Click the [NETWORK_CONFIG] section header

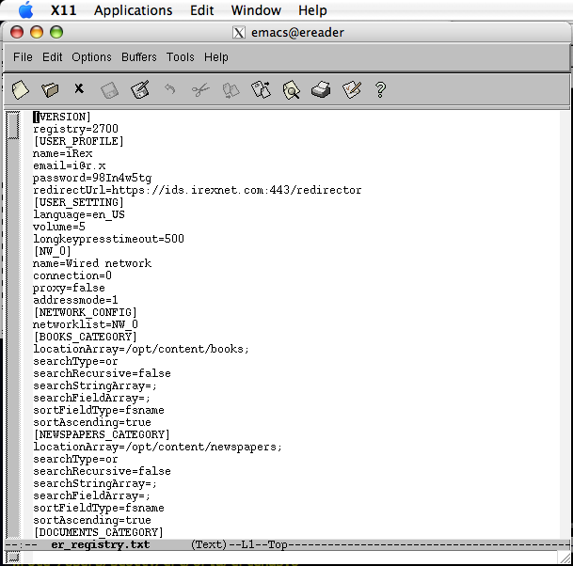click(85, 312)
